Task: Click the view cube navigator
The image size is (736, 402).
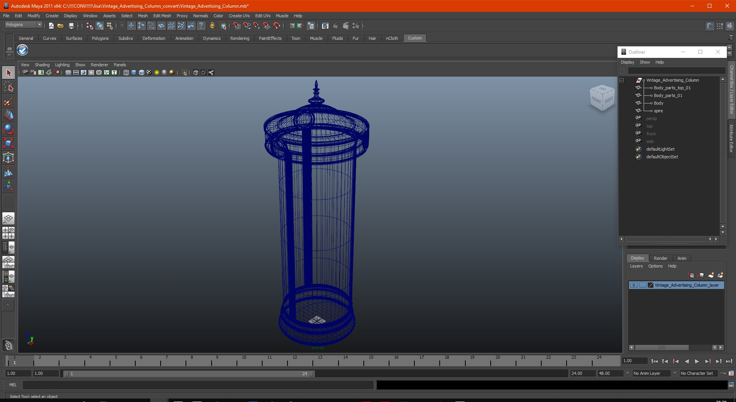Action: tap(602, 98)
